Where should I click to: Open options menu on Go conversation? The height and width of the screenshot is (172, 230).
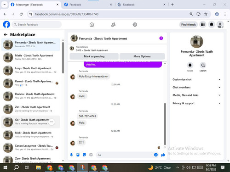[x=52, y=122]
